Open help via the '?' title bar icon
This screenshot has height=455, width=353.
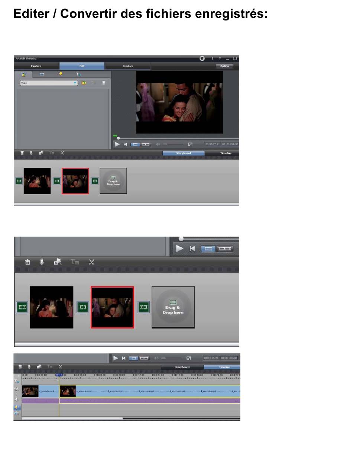pos(219,58)
